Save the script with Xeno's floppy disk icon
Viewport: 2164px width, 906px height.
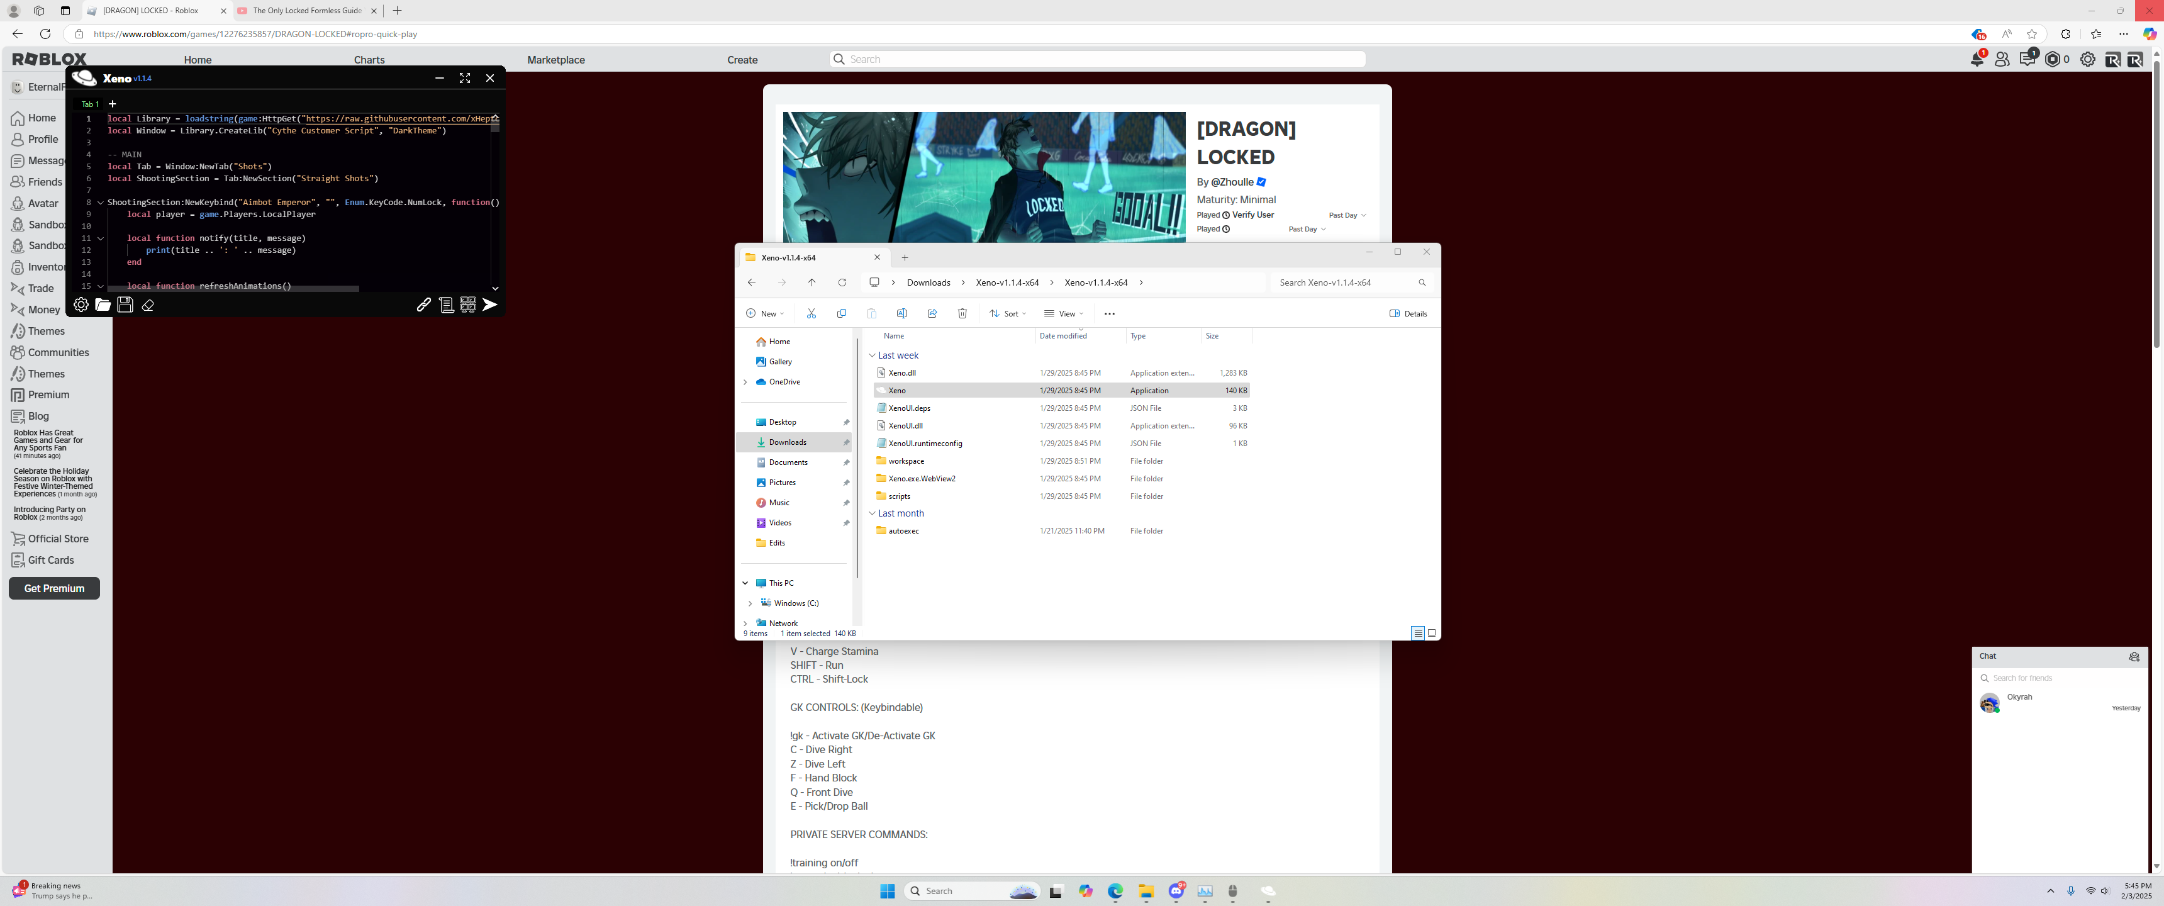tap(125, 305)
